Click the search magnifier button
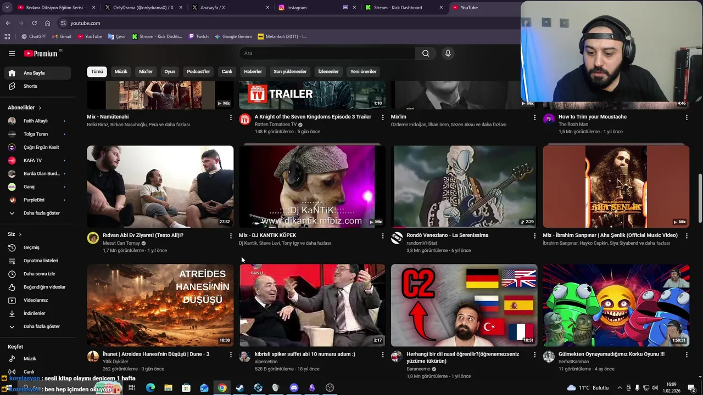Image resolution: width=703 pixels, height=395 pixels. point(426,53)
